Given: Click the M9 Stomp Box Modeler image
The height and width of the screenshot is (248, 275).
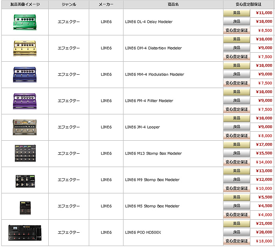Looking at the screenshot, I should pyautogui.click(x=25, y=181).
